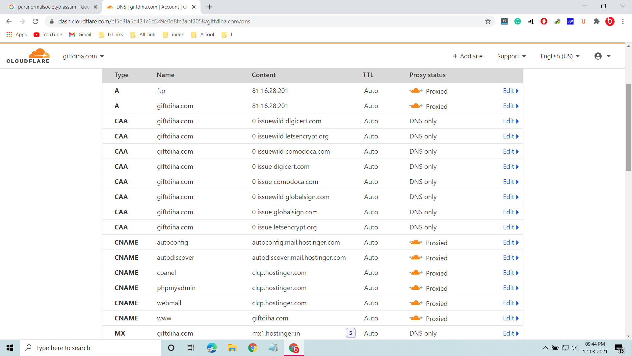Expand the Support dropdown

[512, 56]
